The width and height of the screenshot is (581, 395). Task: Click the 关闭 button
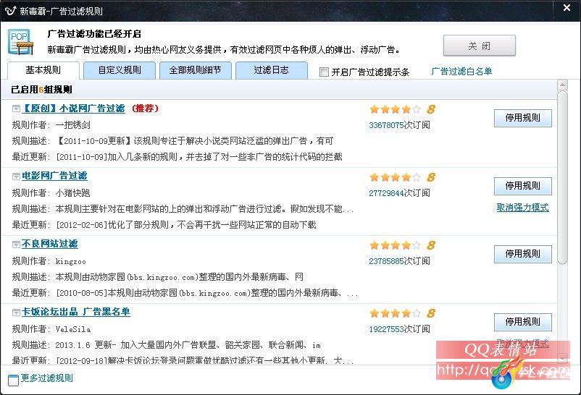(x=479, y=46)
